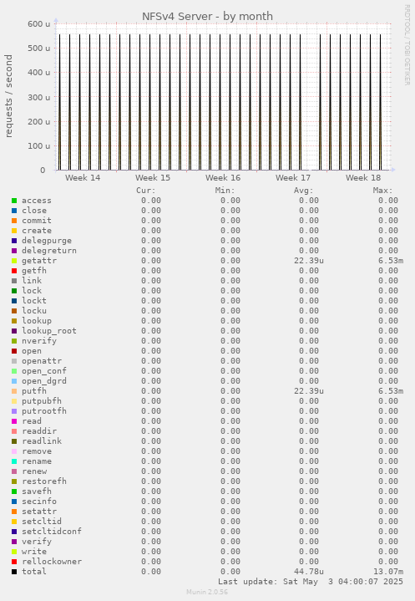Select the renew legend label
Image resolution: width=415 pixels, height=601 pixels.
coord(34,471)
